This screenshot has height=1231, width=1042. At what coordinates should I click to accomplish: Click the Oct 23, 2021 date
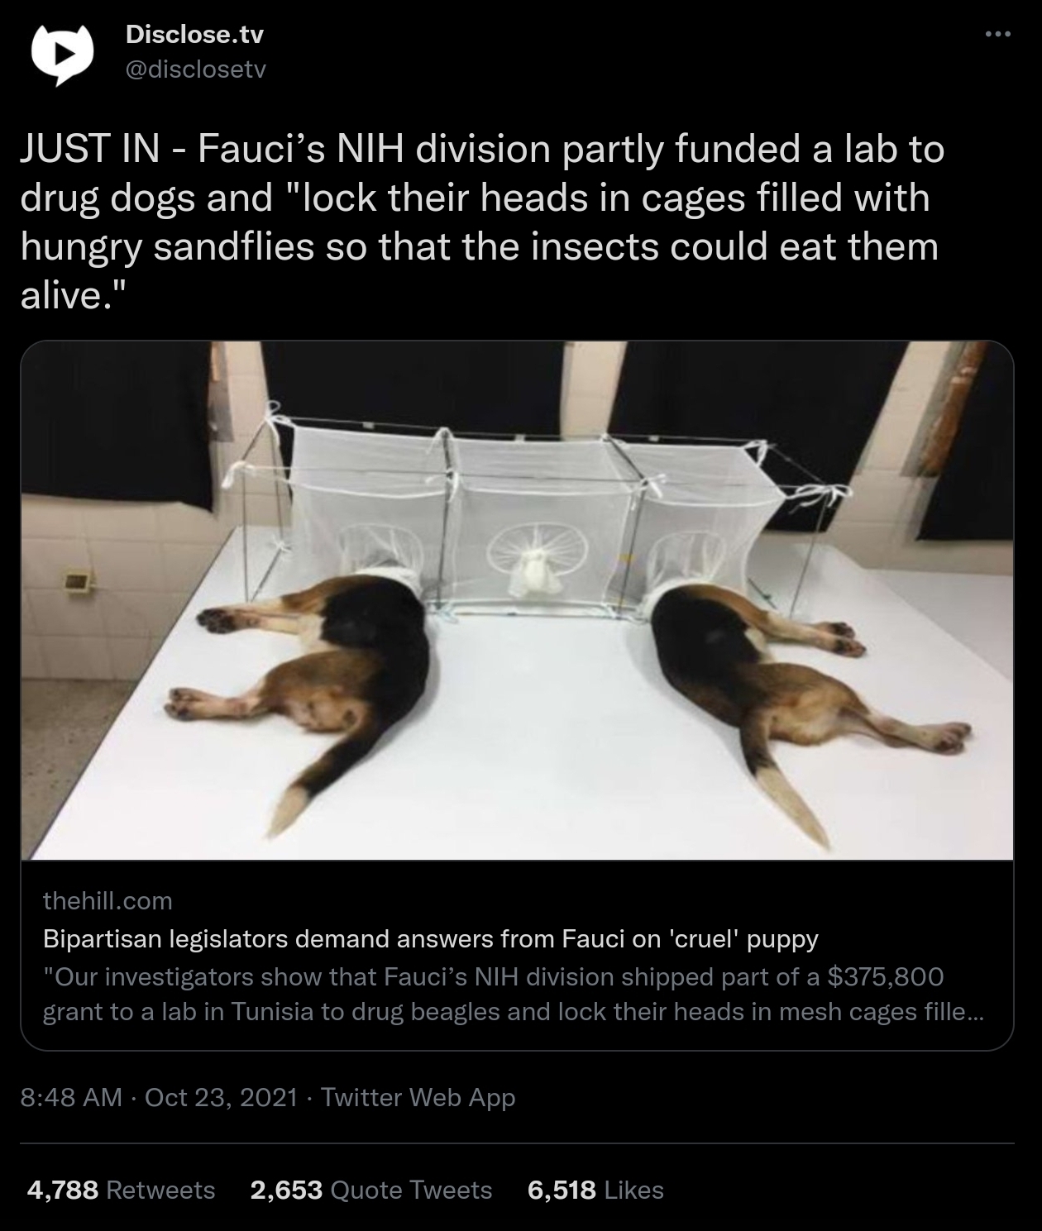[221, 1097]
